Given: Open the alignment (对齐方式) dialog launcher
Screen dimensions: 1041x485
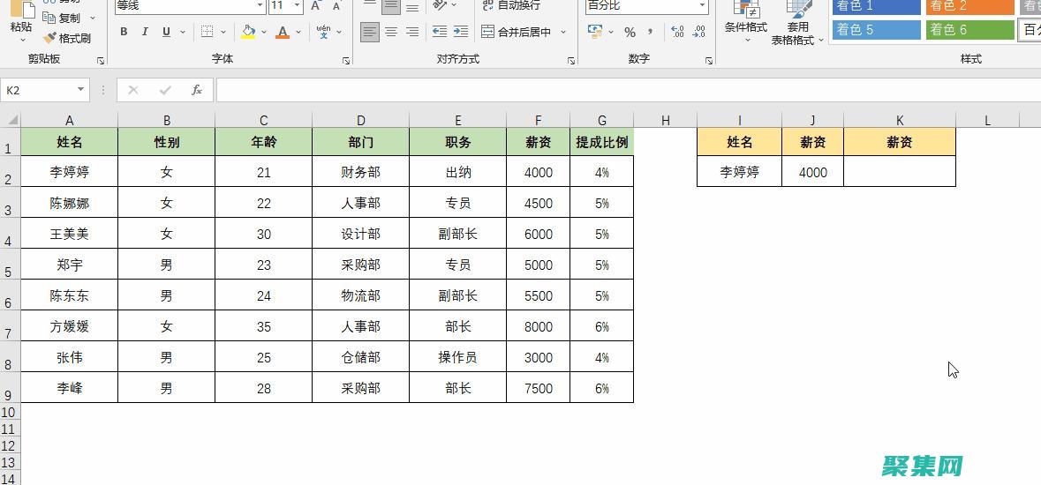Looking at the screenshot, I should (571, 60).
